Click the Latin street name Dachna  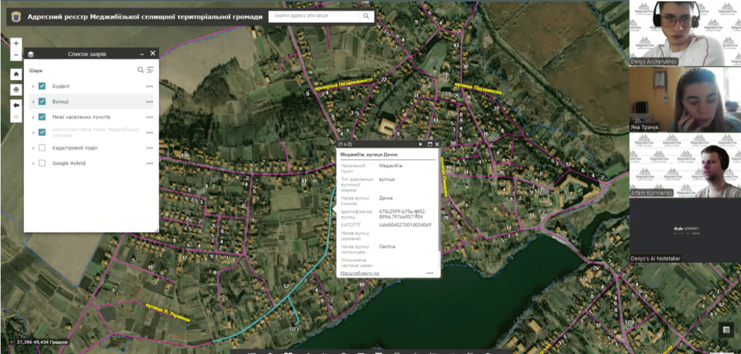pos(387,246)
